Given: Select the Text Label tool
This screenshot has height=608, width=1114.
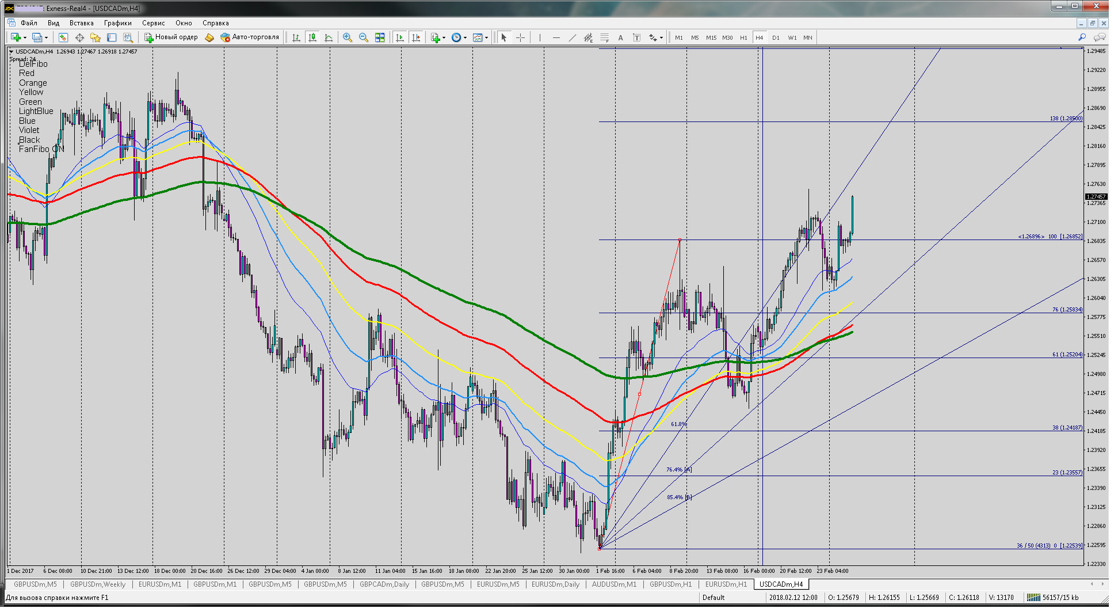Looking at the screenshot, I should (636, 37).
